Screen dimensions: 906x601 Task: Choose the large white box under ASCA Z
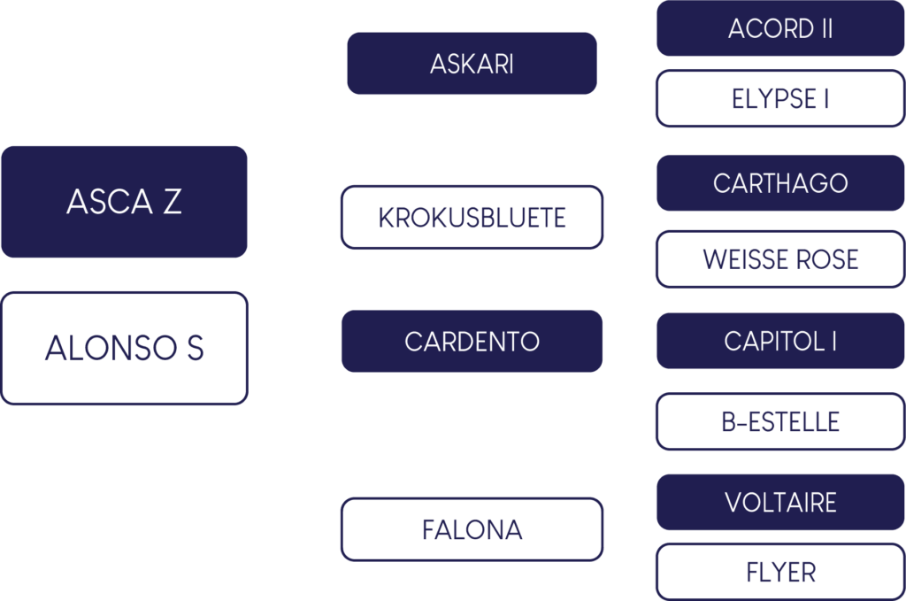point(124,348)
